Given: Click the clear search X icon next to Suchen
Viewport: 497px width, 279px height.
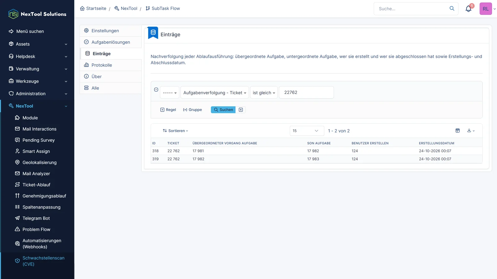Looking at the screenshot, I should 241,110.
